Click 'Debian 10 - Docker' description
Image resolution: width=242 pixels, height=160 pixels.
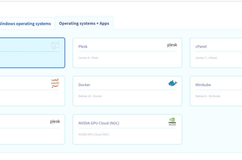click(x=90, y=96)
